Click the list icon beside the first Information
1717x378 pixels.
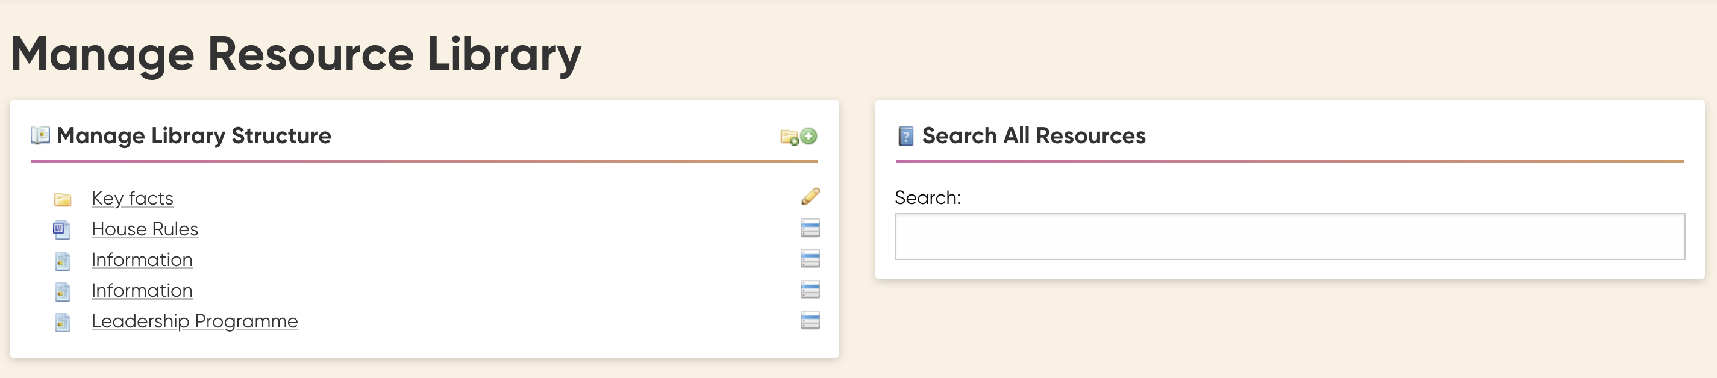click(x=810, y=259)
